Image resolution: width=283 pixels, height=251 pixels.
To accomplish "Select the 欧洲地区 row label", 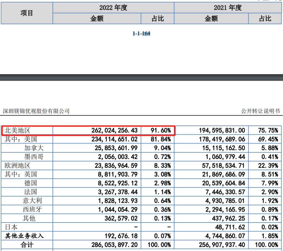I will pos(17,165).
